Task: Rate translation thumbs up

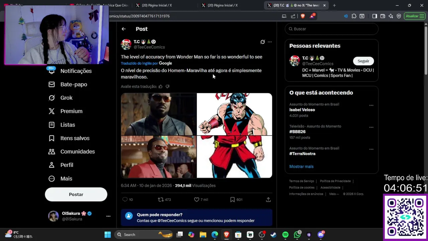Action: tap(160, 86)
